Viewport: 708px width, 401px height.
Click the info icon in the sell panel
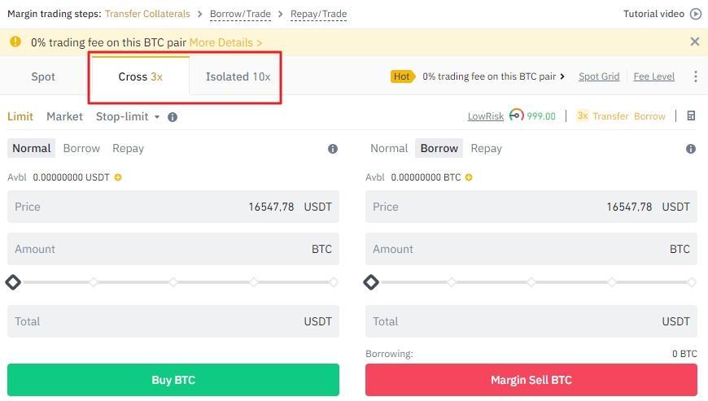click(691, 149)
